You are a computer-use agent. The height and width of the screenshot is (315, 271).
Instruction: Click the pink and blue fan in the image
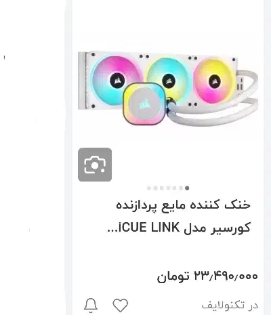point(117,80)
